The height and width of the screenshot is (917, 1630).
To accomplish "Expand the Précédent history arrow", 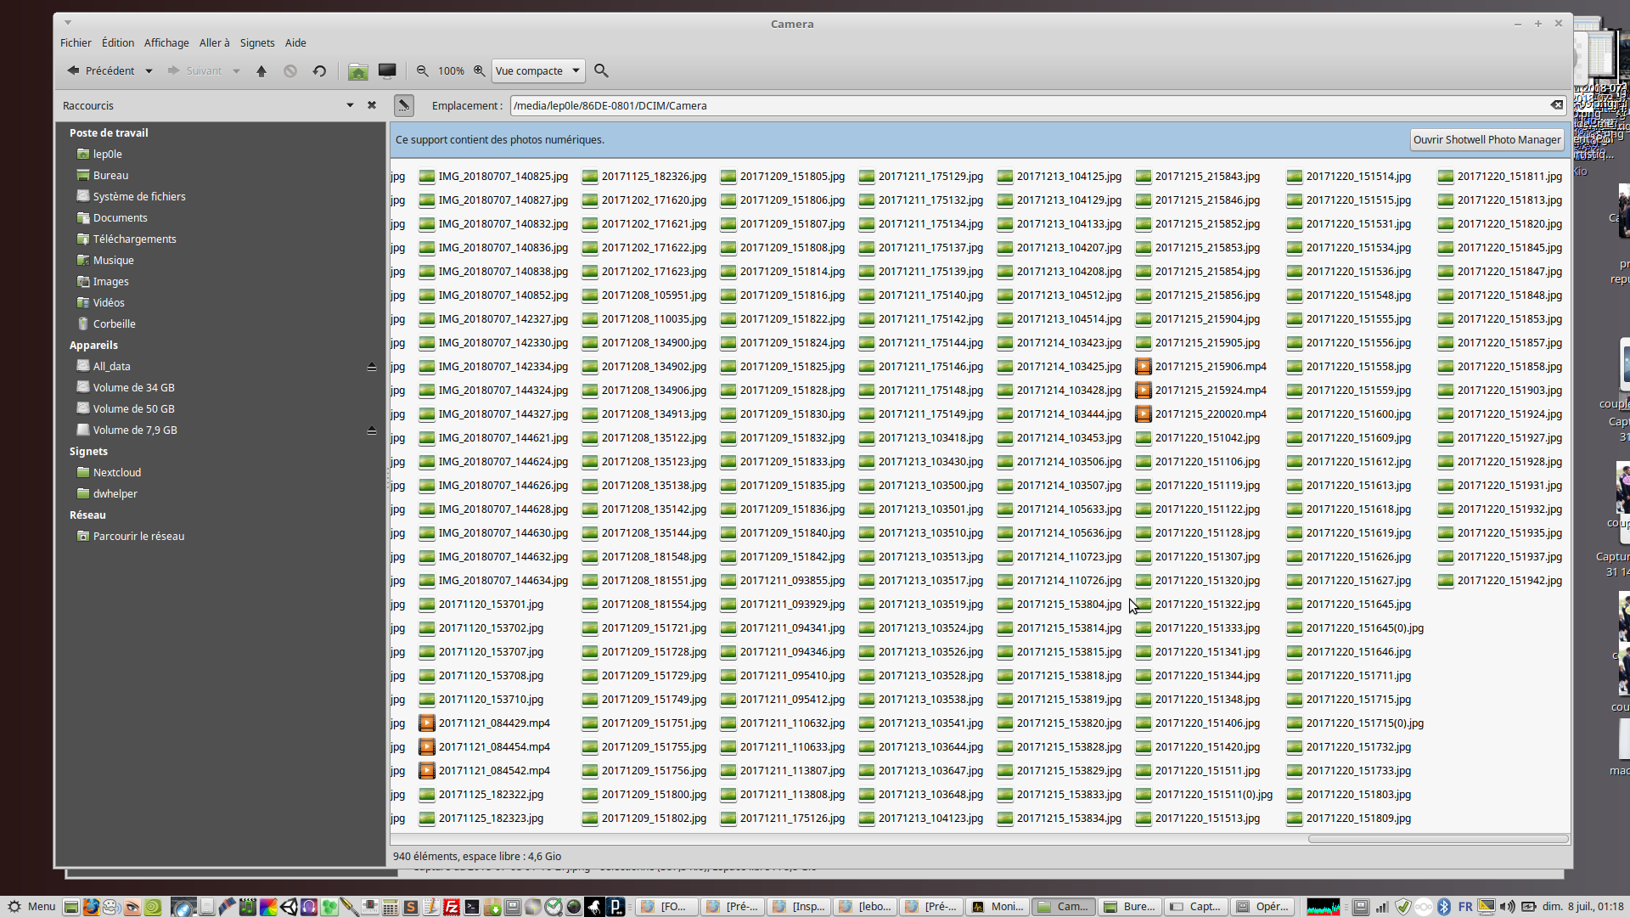I will tap(149, 71).
